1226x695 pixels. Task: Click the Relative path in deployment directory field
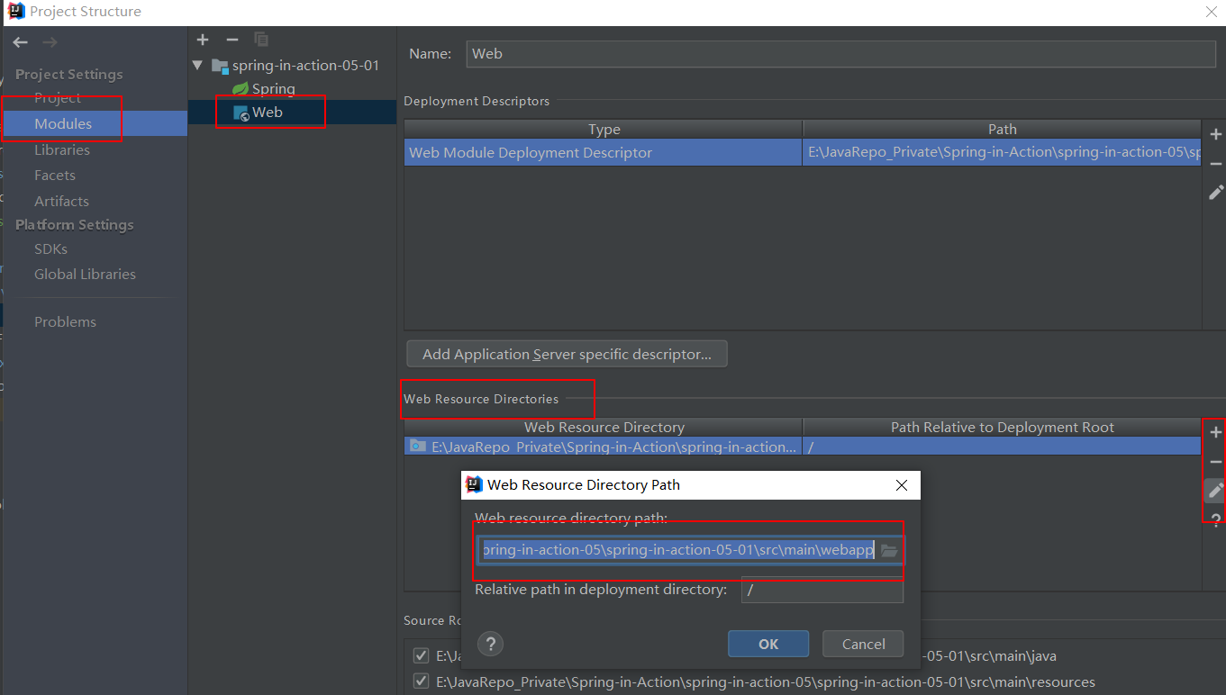822,590
